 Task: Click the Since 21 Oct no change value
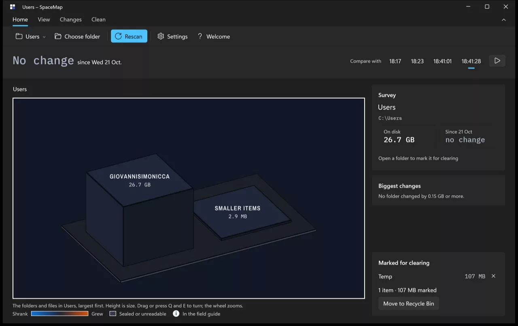tap(465, 140)
